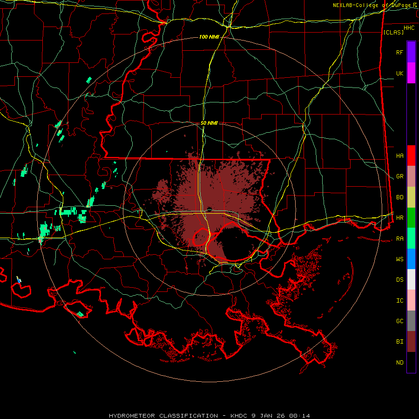Click the DS legend label
Screen dimensions: 419x419
399,280
